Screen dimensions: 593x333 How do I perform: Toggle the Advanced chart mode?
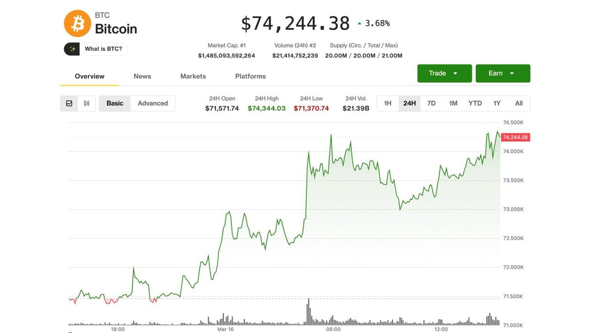152,103
